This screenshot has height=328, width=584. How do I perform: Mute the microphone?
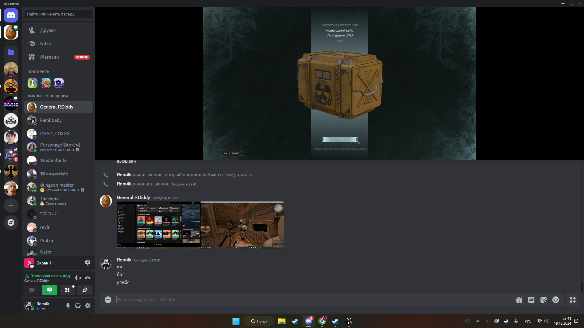(68, 306)
